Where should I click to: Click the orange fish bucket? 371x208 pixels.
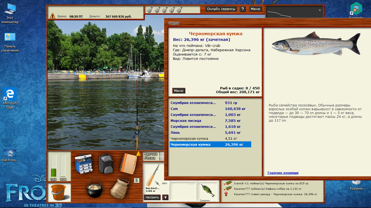tap(59, 191)
